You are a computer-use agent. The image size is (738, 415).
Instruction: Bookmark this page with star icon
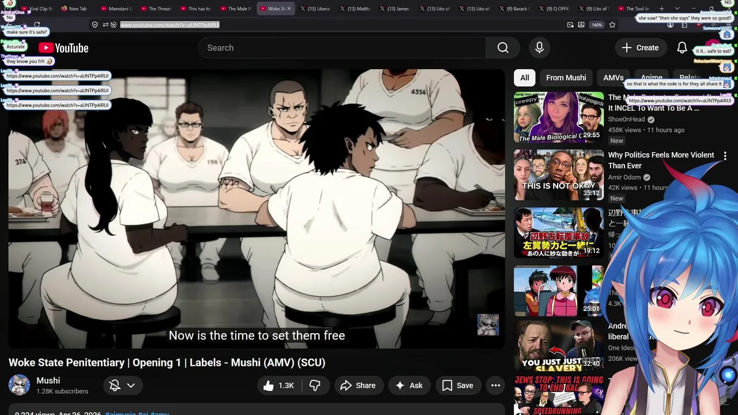[x=612, y=25]
